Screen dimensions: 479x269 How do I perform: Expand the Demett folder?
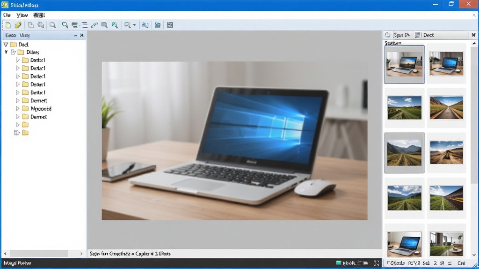click(x=18, y=100)
